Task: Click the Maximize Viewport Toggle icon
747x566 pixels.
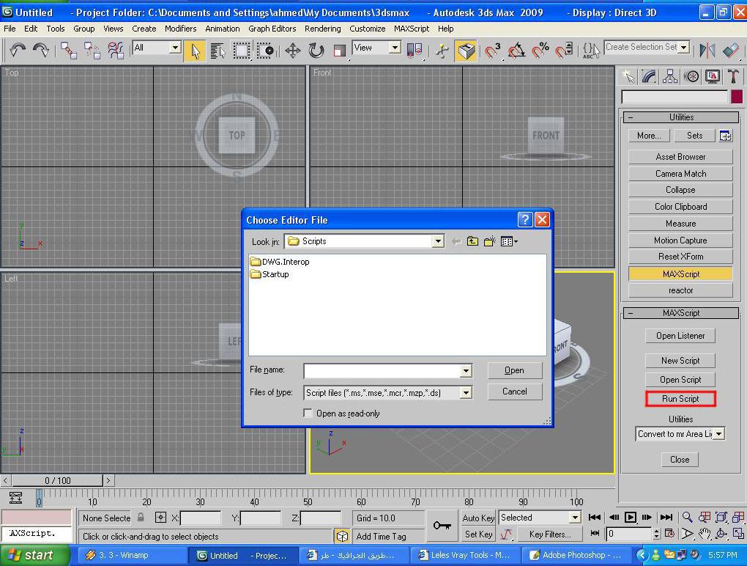Action: (x=738, y=534)
